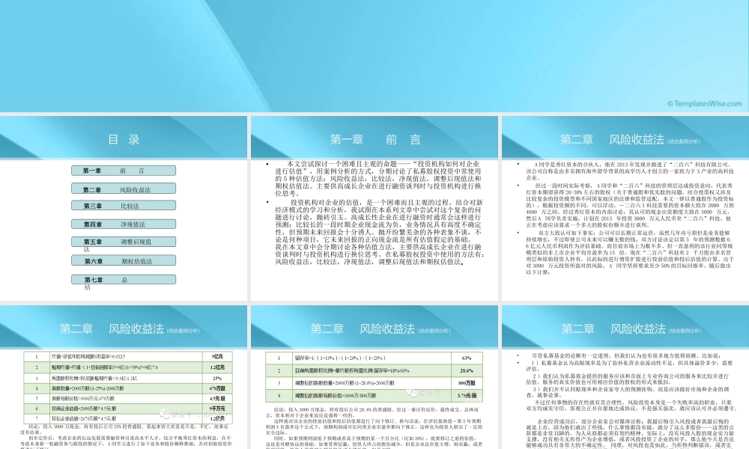Click the 新股数量=2000万股 formula cell
The width and height of the screenshot is (749, 449).
[x=126, y=388]
